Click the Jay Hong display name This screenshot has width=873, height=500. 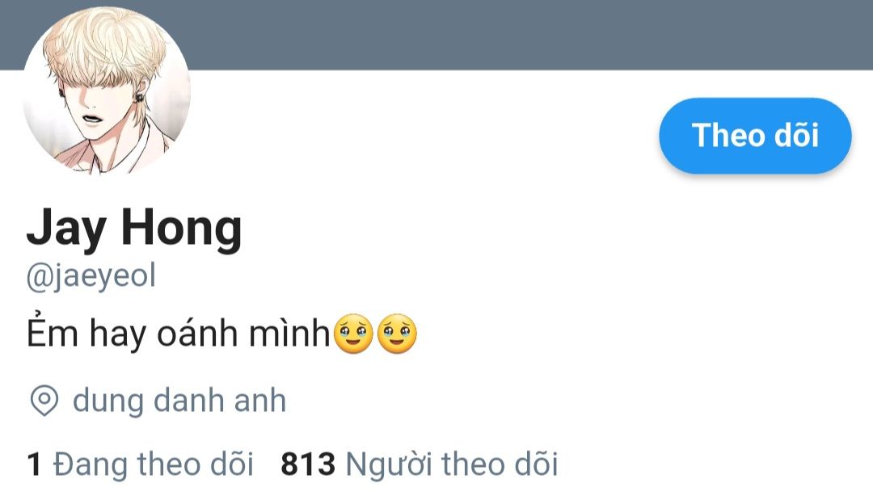click(134, 228)
